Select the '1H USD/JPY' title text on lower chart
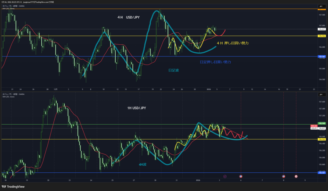 (x=136, y=108)
